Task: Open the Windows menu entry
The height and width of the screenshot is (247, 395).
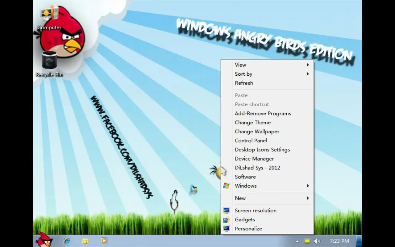Action: [x=267, y=186]
